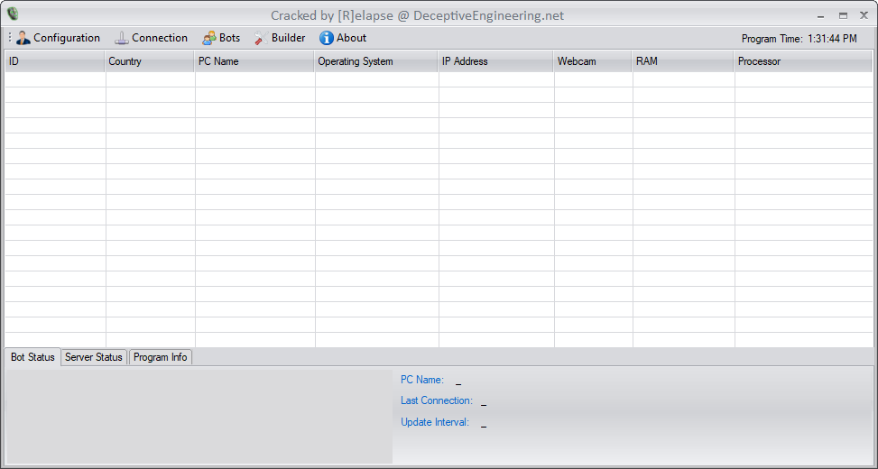Click the RAM column header
Image resolution: width=878 pixels, height=469 pixels.
point(683,61)
